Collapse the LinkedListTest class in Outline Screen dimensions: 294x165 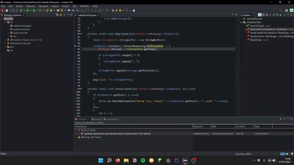[x=241, y=22]
